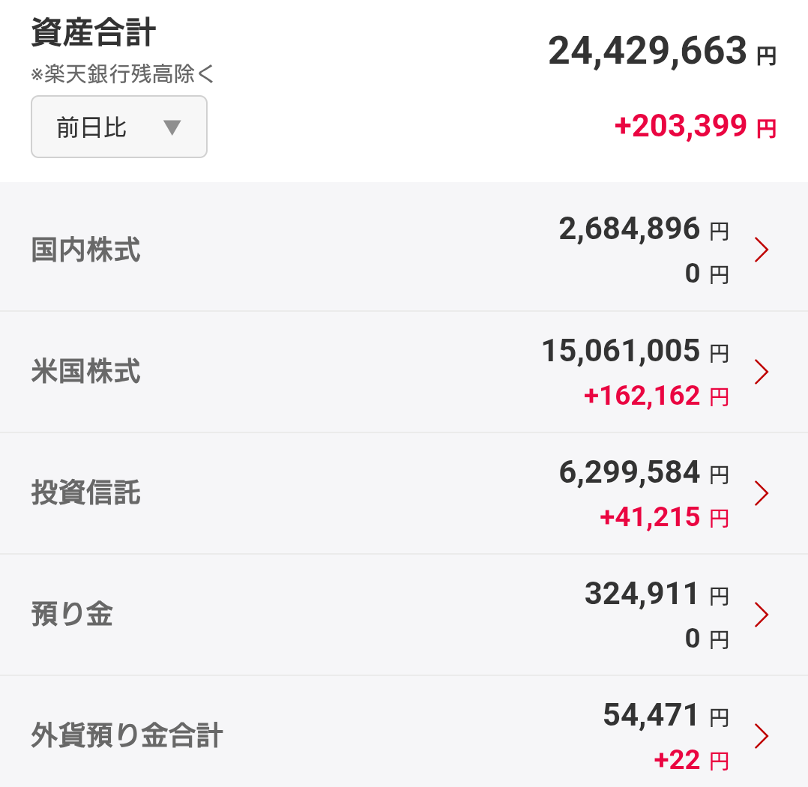Click the total assets 24,429,663 円 figure
Screen dimensions: 808x787
[x=663, y=52]
